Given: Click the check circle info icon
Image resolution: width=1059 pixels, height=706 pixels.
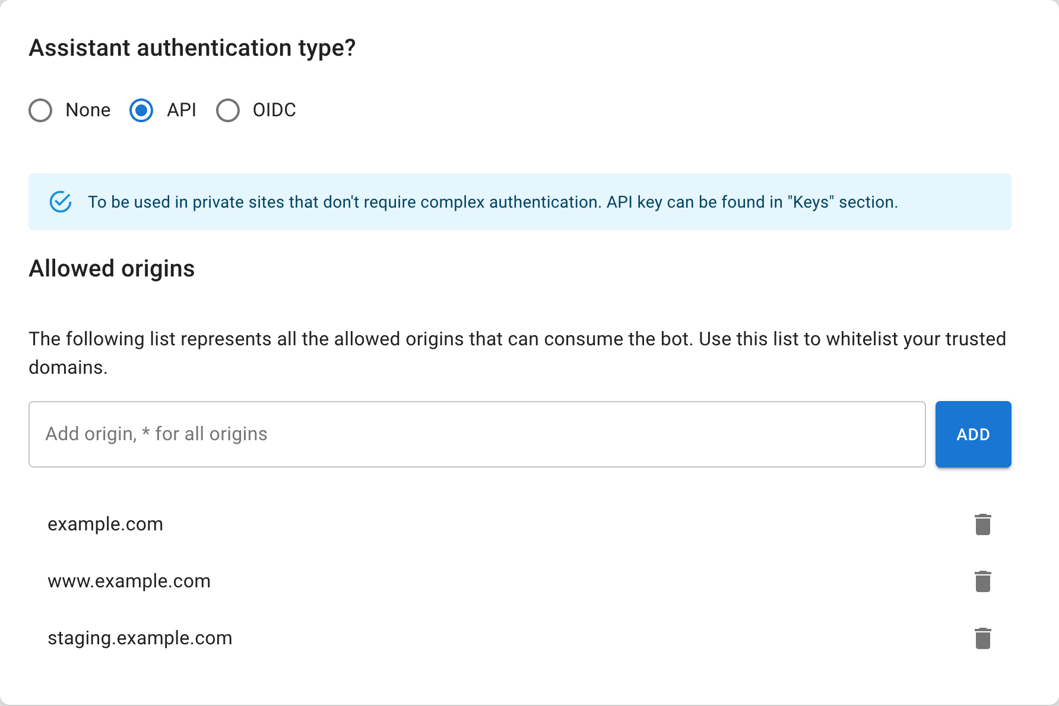Looking at the screenshot, I should coord(61,202).
